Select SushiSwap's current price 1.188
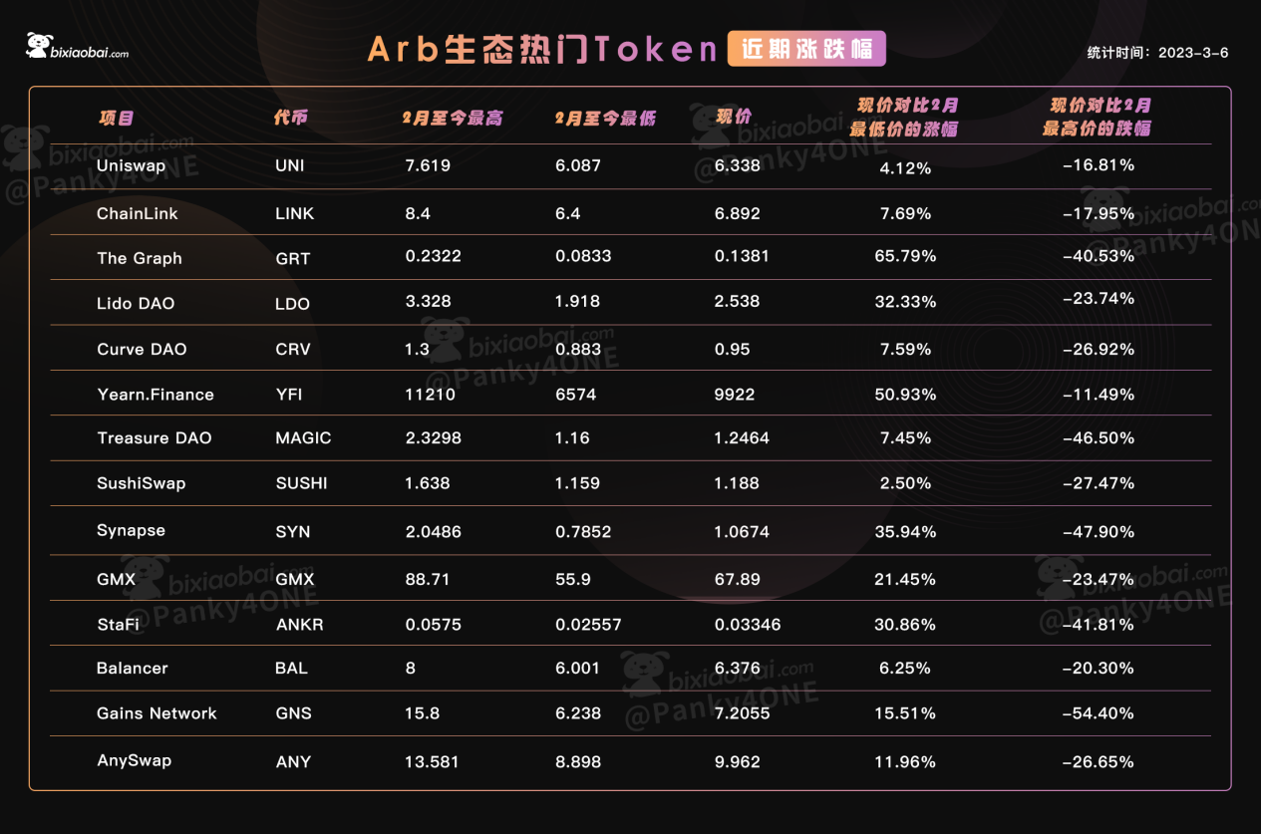The height and width of the screenshot is (834, 1261). coord(737,483)
